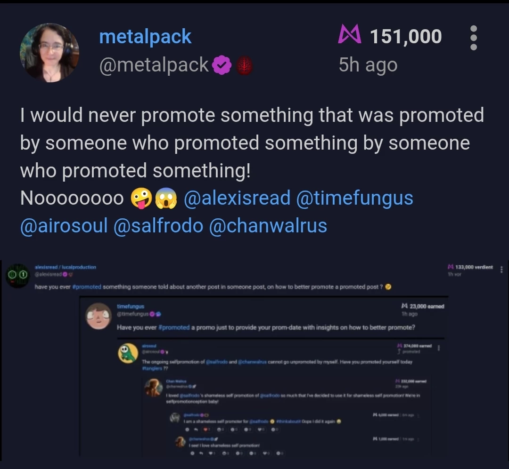Click the 5h ago timestamp
Image resolution: width=509 pixels, height=469 pixels.
tap(368, 65)
